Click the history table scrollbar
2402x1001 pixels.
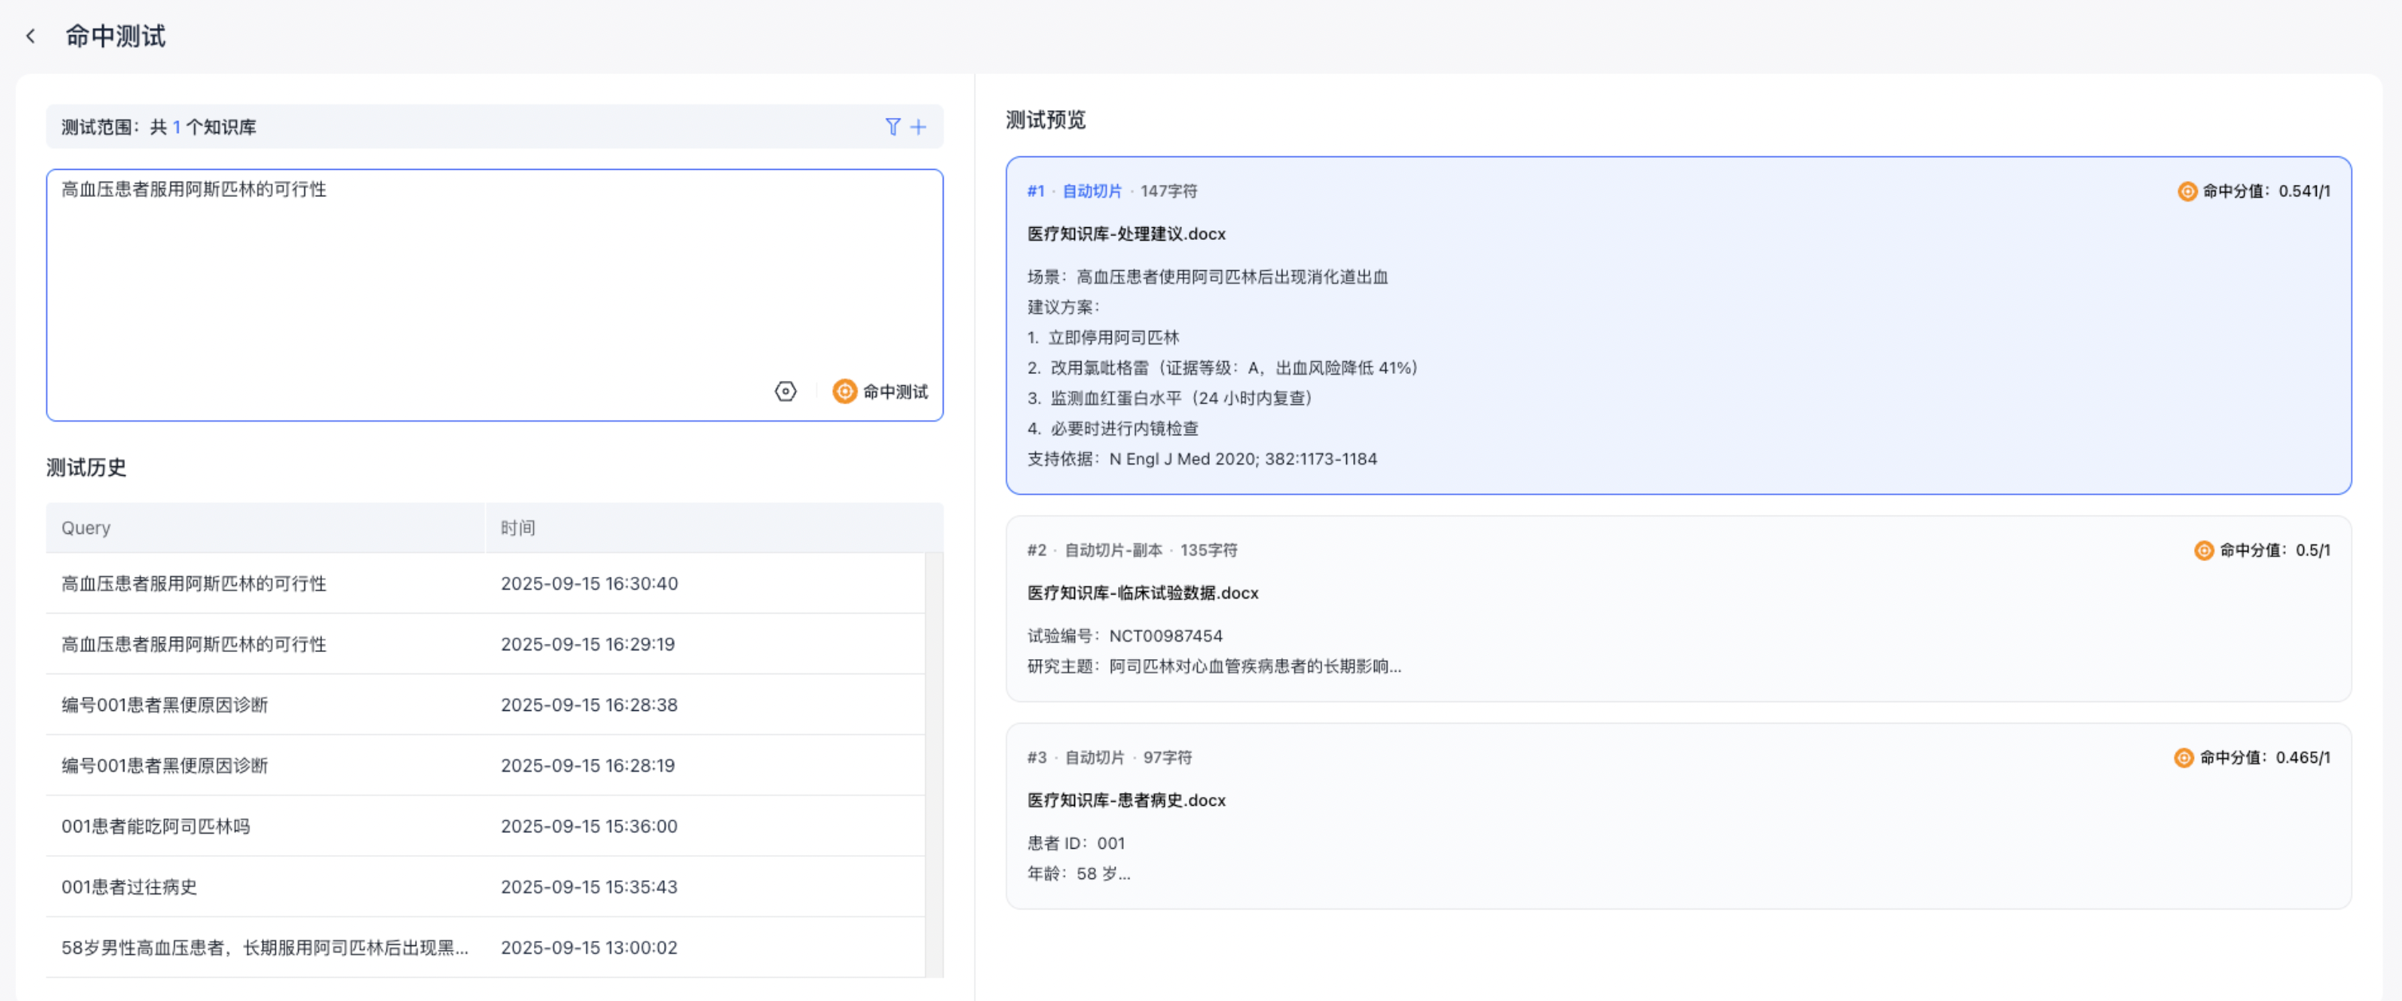(933, 765)
